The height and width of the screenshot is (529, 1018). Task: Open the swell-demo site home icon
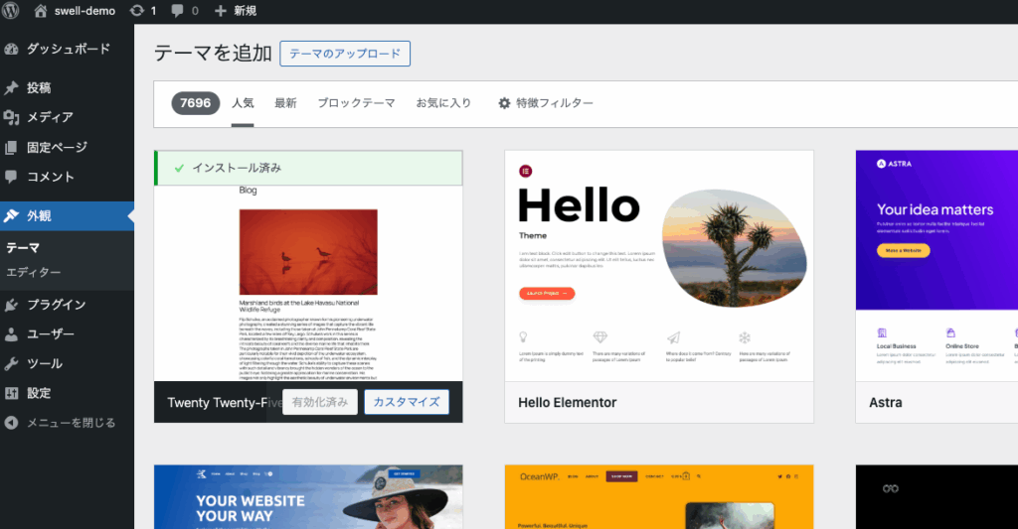point(41,11)
